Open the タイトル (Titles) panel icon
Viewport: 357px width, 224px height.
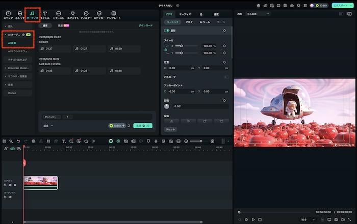pyautogui.click(x=45, y=14)
